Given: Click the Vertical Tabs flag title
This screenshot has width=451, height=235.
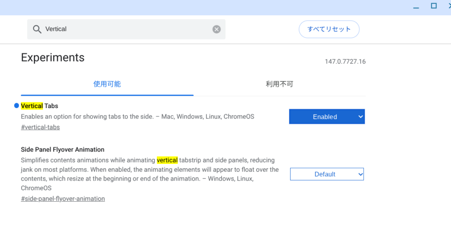Looking at the screenshot, I should [40, 106].
